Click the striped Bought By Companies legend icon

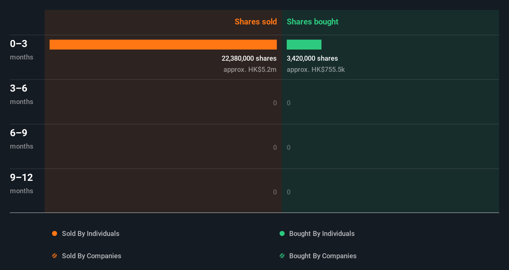point(282,256)
